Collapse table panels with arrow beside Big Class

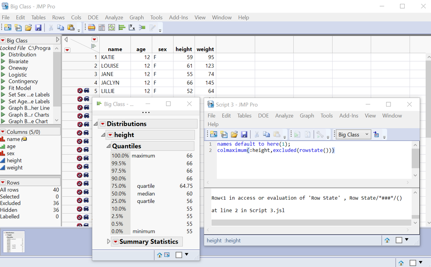[x=57, y=40]
